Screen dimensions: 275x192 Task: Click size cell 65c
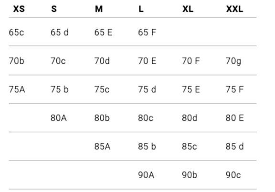16,32
